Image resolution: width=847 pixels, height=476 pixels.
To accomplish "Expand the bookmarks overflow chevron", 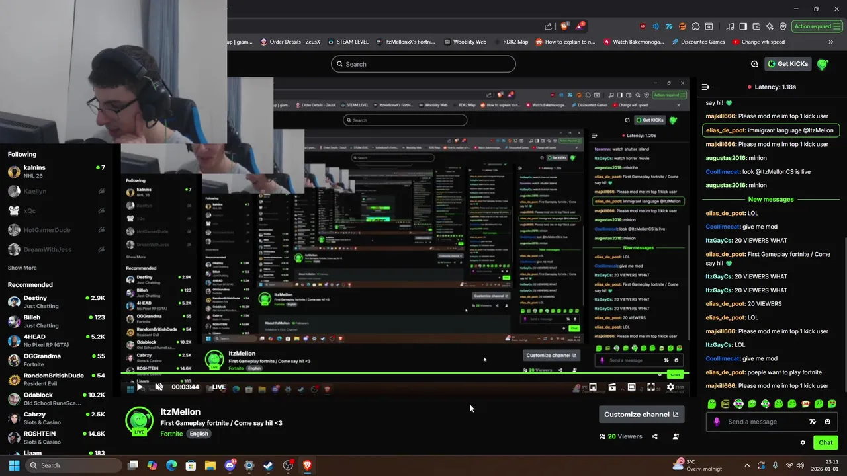I will [831, 42].
